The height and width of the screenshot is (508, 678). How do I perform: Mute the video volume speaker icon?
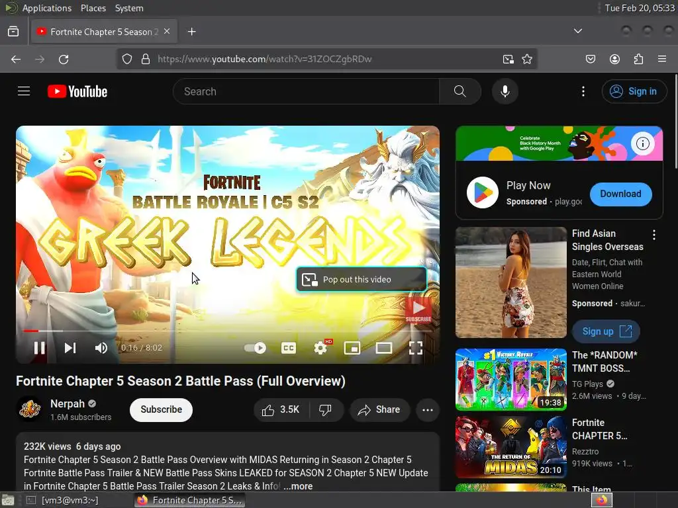tap(101, 348)
